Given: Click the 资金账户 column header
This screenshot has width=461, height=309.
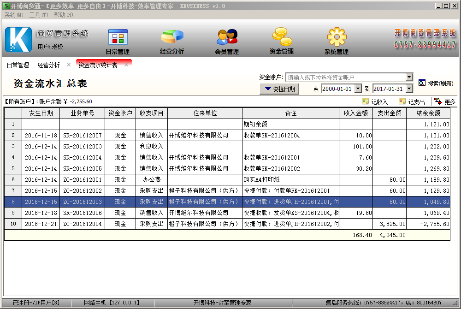Looking at the screenshot, I should pyautogui.click(x=120, y=113).
